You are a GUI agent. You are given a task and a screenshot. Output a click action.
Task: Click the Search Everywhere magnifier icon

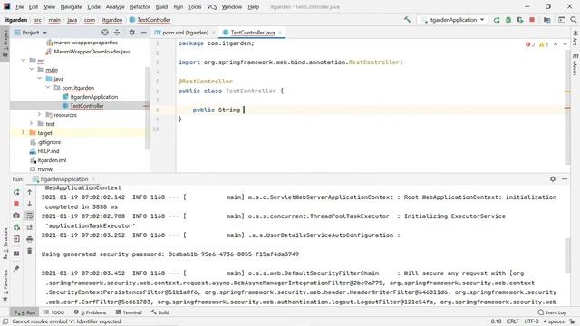[x=574, y=20]
